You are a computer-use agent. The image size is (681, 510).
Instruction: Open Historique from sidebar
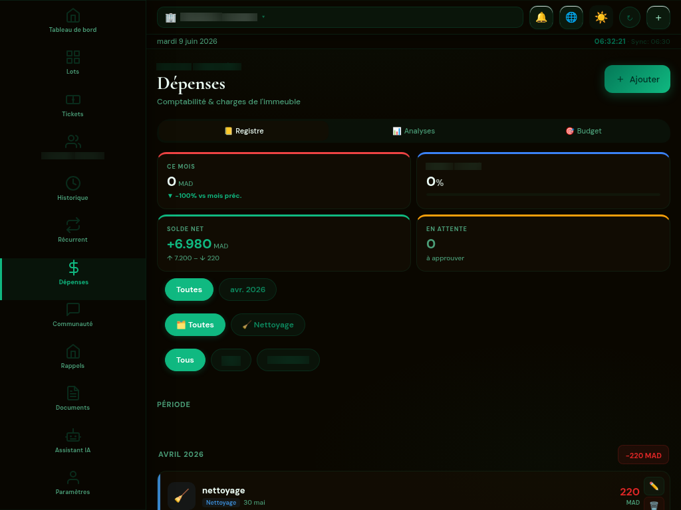[x=72, y=189]
